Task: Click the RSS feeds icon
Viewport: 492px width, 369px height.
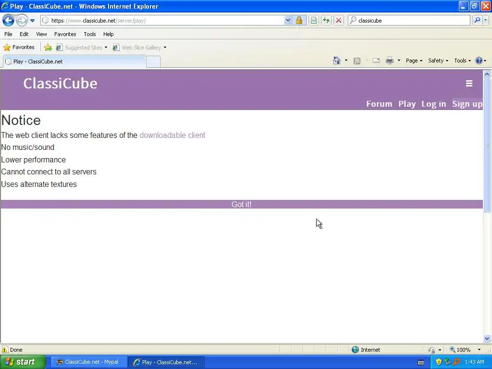Action: (x=357, y=61)
